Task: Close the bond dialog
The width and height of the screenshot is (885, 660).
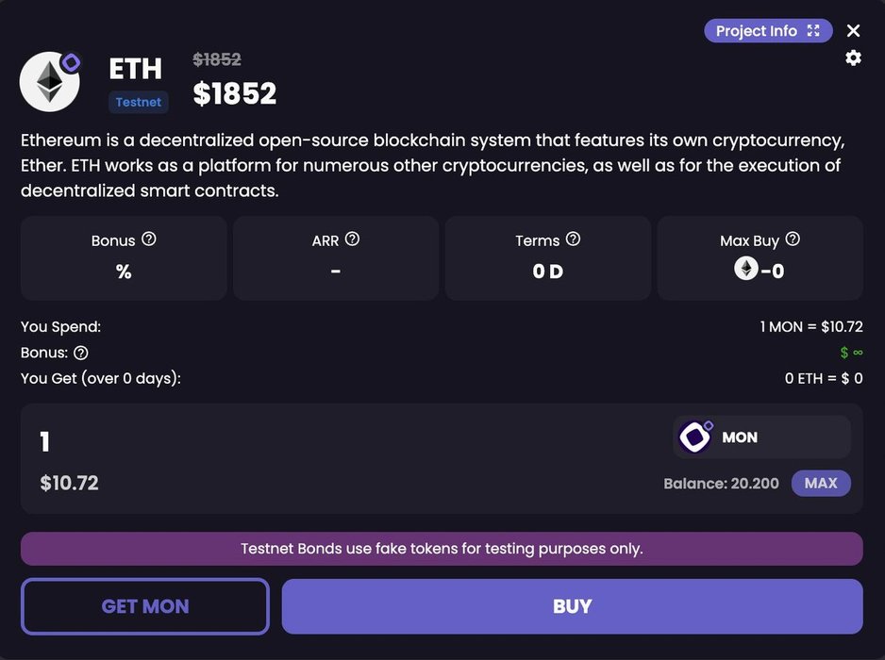Action: tap(853, 31)
